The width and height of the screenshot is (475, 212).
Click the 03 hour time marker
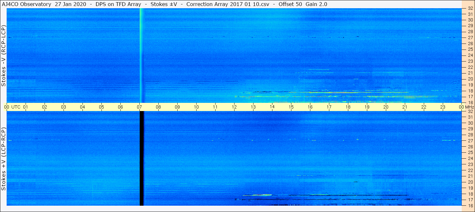tap(64, 107)
